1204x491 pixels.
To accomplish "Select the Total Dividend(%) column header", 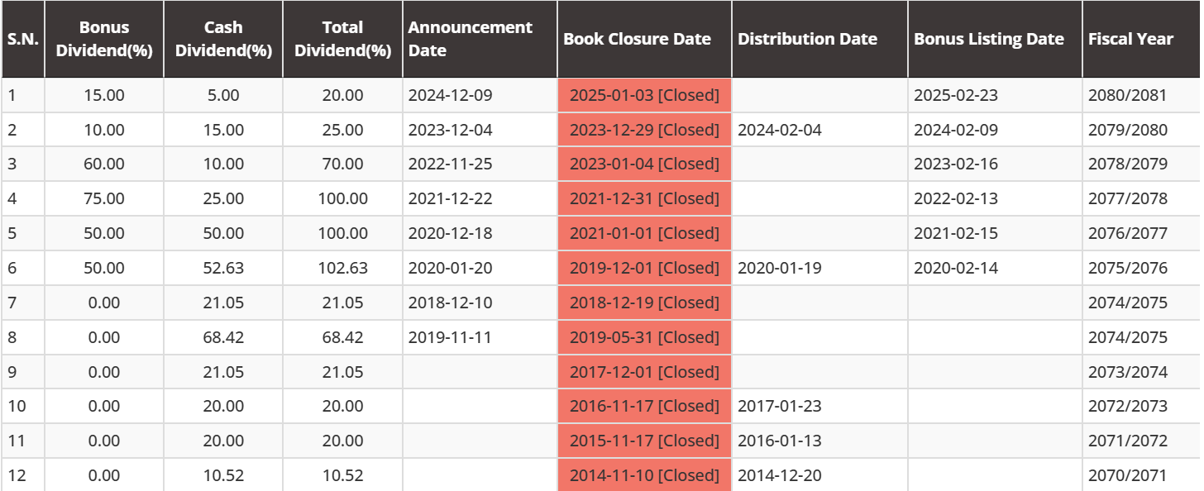I will [342, 39].
